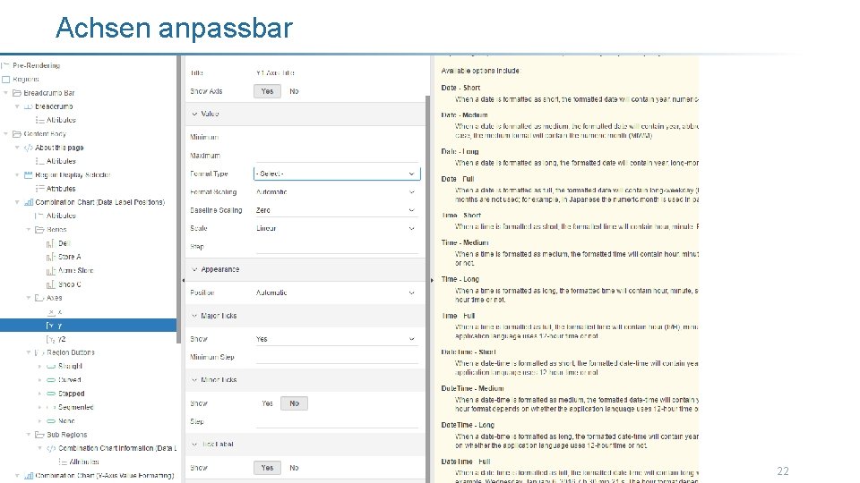Open the Scale dropdown showing Linear
Screen dimensions: 860x483
(x=337, y=228)
